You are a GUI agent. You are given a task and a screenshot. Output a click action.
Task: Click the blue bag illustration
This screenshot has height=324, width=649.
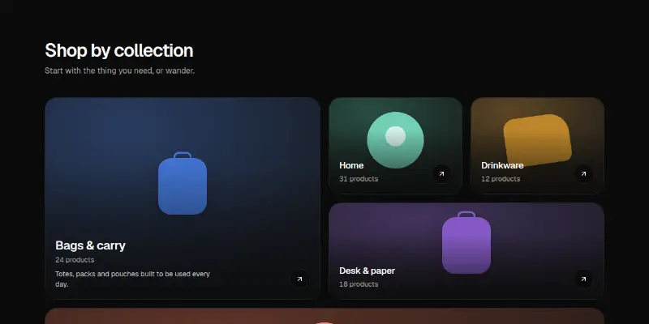click(x=183, y=183)
